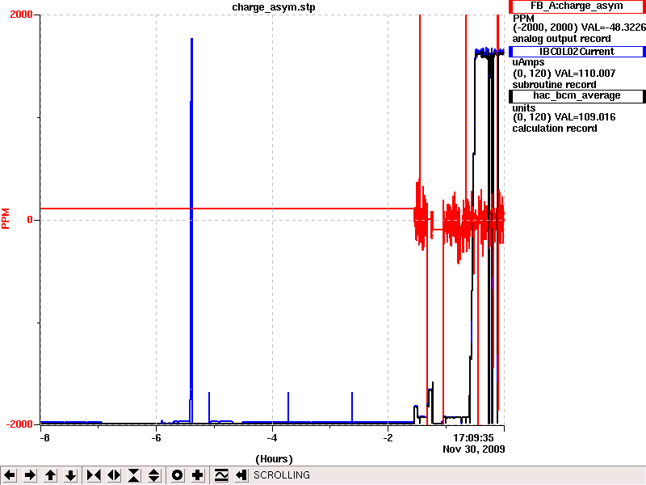Viewport: 646px width, 485px height.
Task: Pan the graph down with the down arrow
Action: tap(71, 475)
